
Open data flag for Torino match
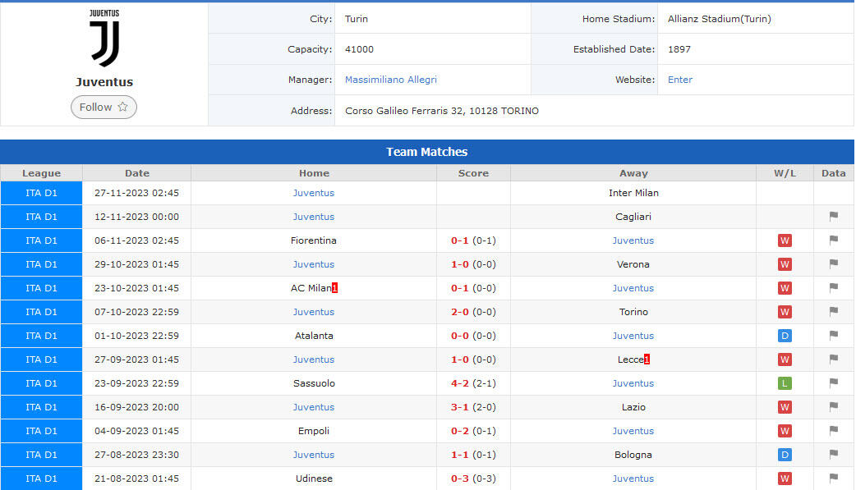click(833, 312)
